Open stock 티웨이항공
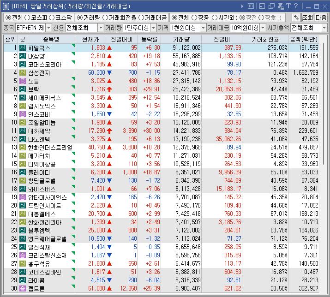The width and height of the screenshot is (330, 297). 42,164
